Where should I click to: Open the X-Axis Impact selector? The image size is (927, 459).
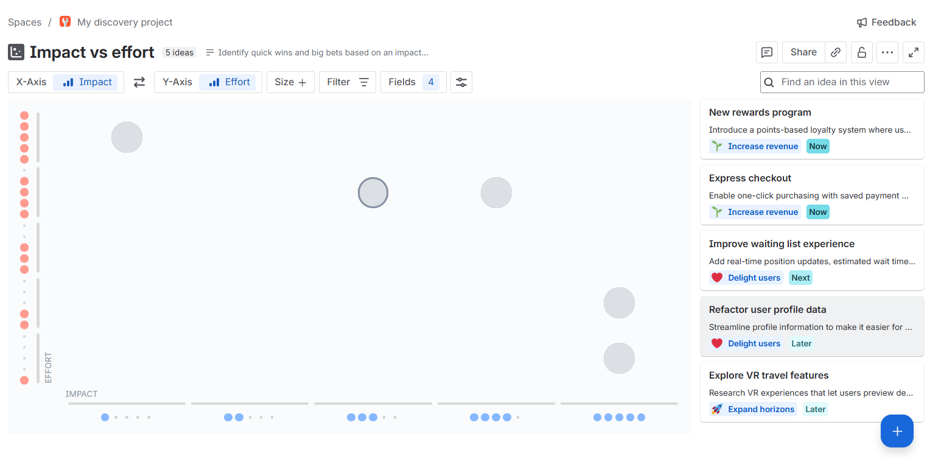86,82
